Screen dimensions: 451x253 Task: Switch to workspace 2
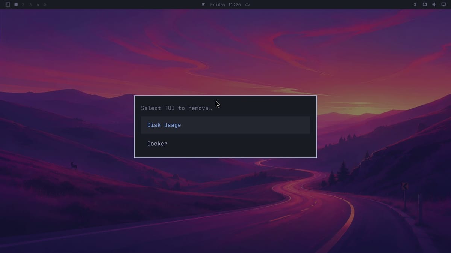tap(23, 4)
